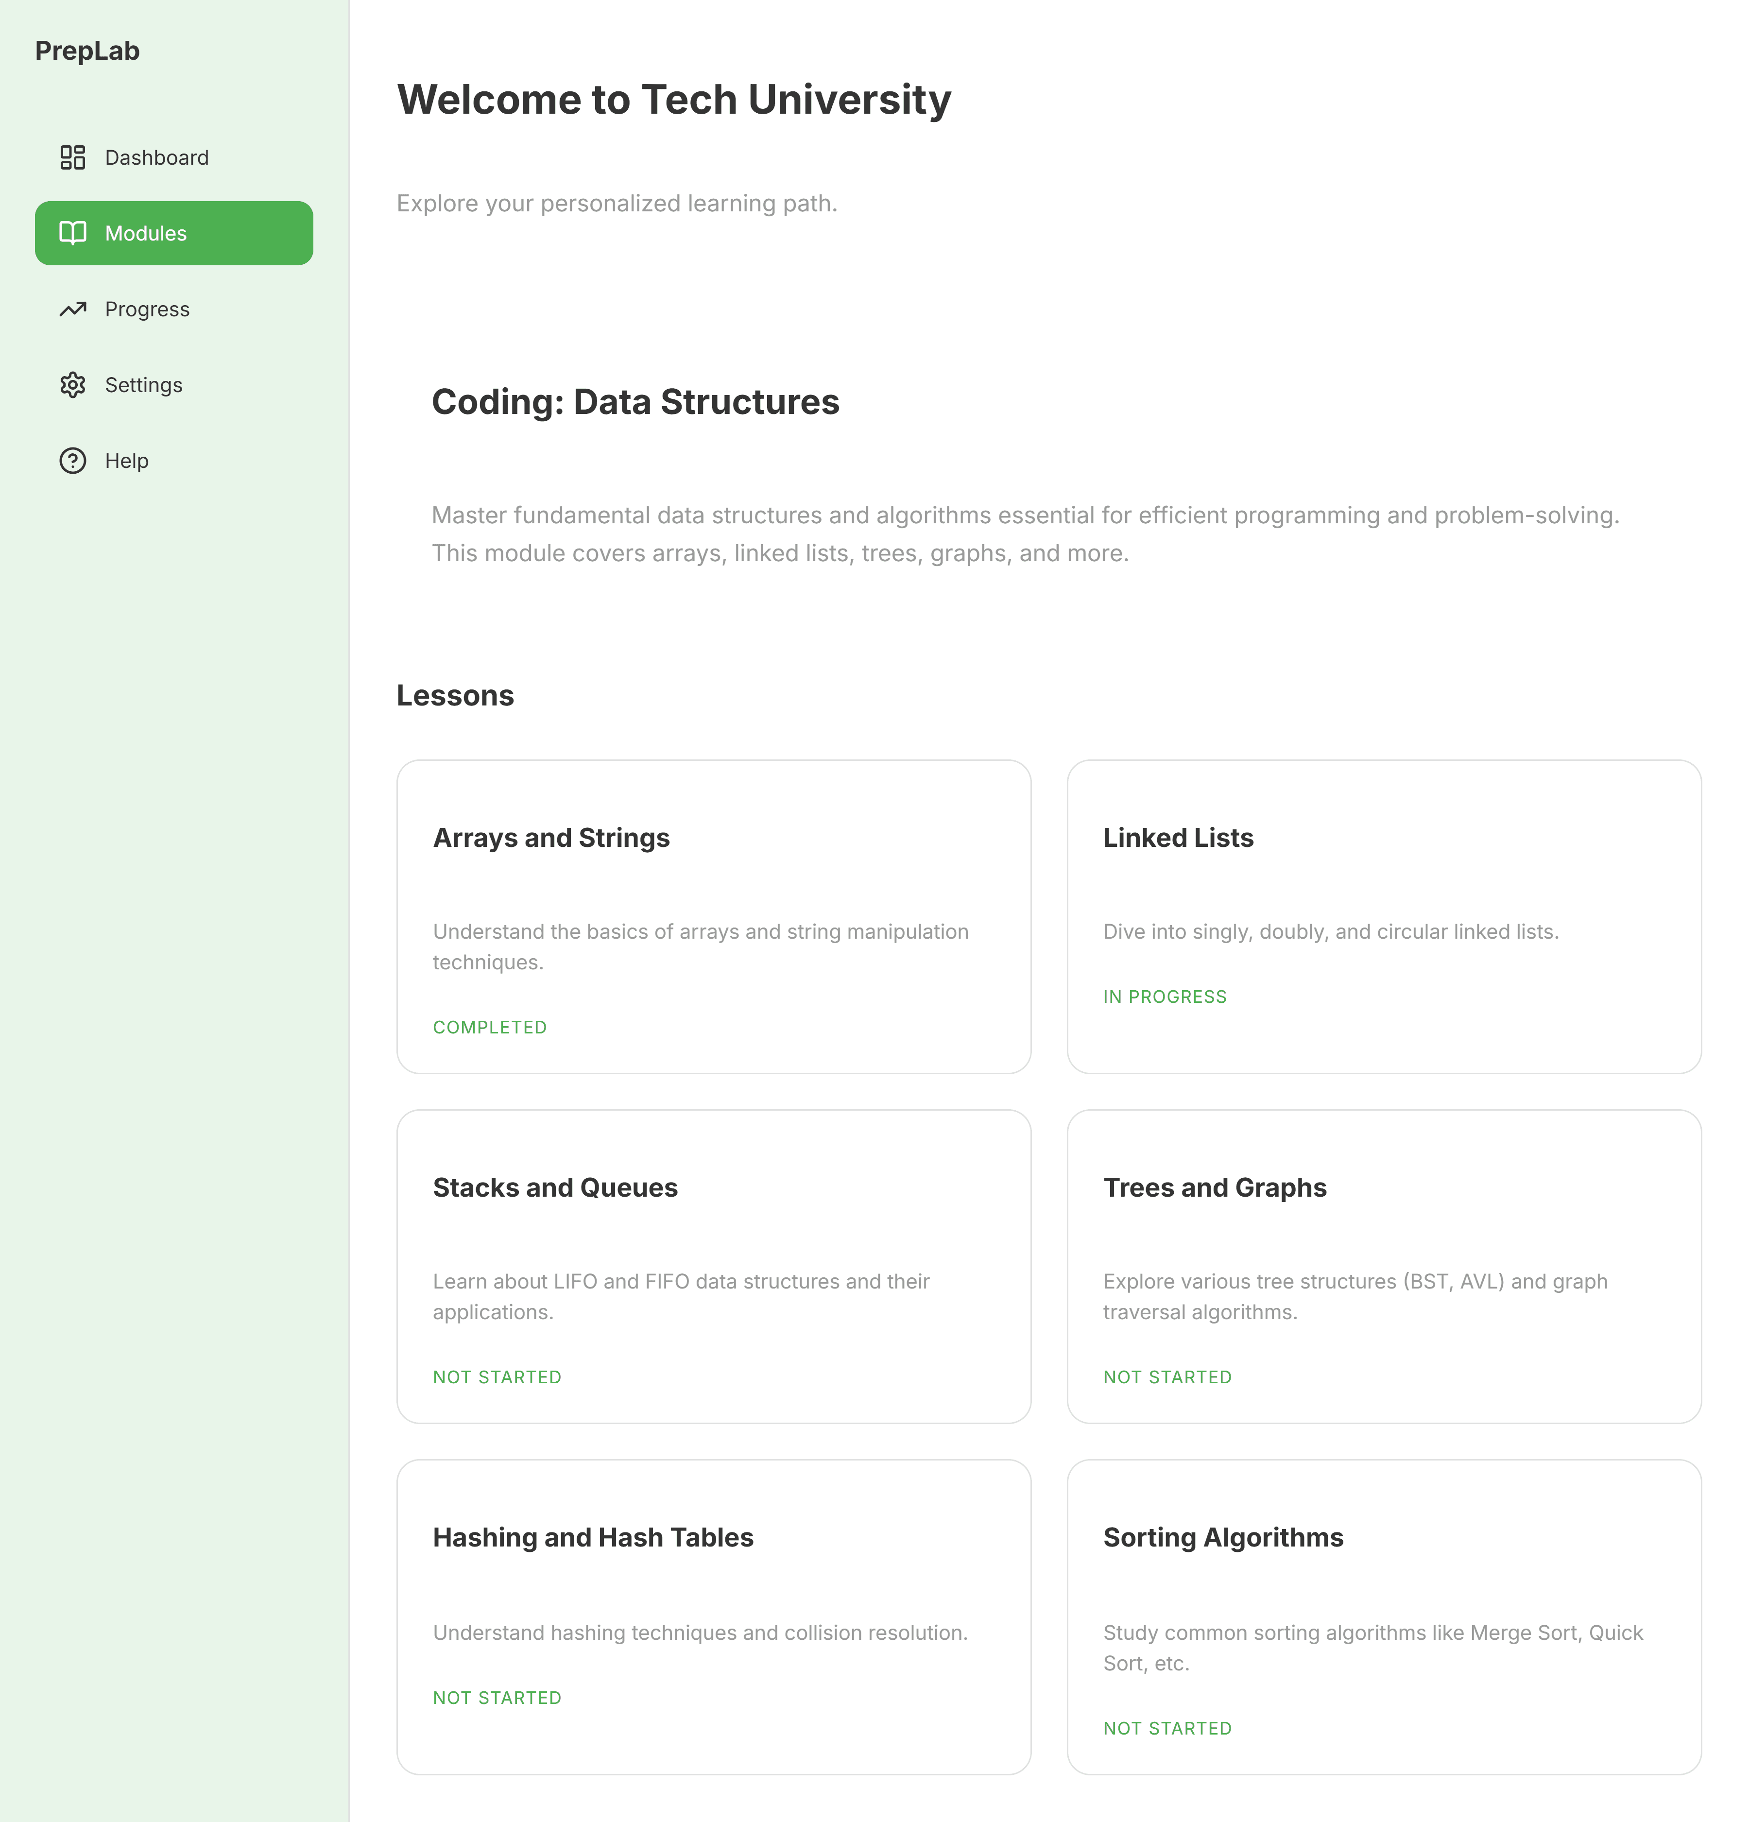
Task: Select the Sorting Algorithms lesson
Action: click(1383, 1616)
